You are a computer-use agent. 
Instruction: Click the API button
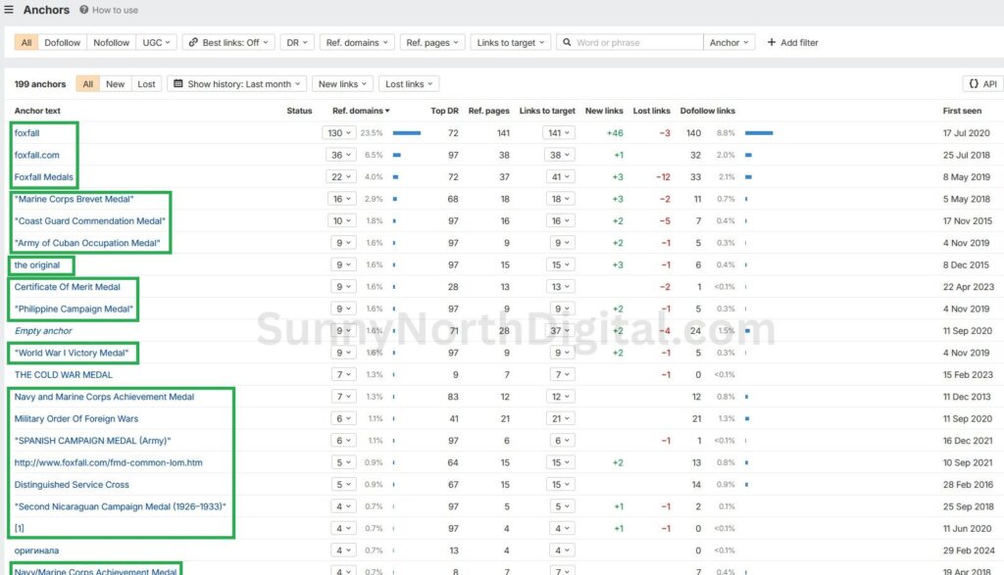tap(982, 84)
